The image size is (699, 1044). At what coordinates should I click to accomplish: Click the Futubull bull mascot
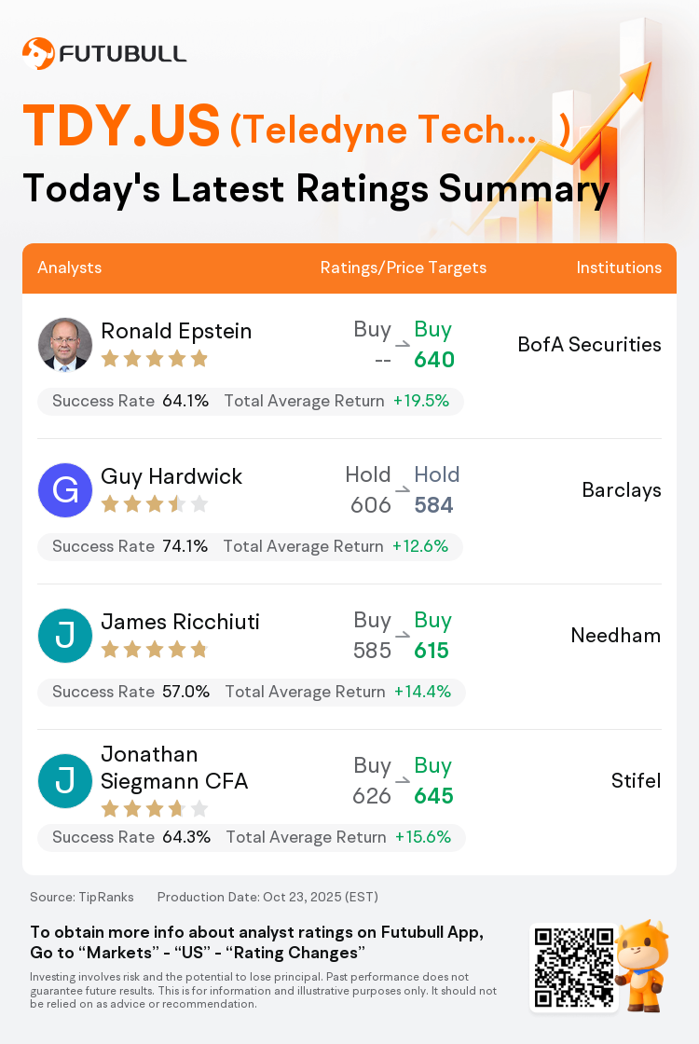tap(643, 965)
